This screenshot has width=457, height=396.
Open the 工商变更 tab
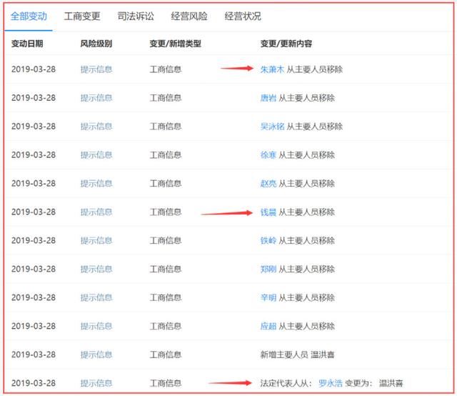(82, 16)
